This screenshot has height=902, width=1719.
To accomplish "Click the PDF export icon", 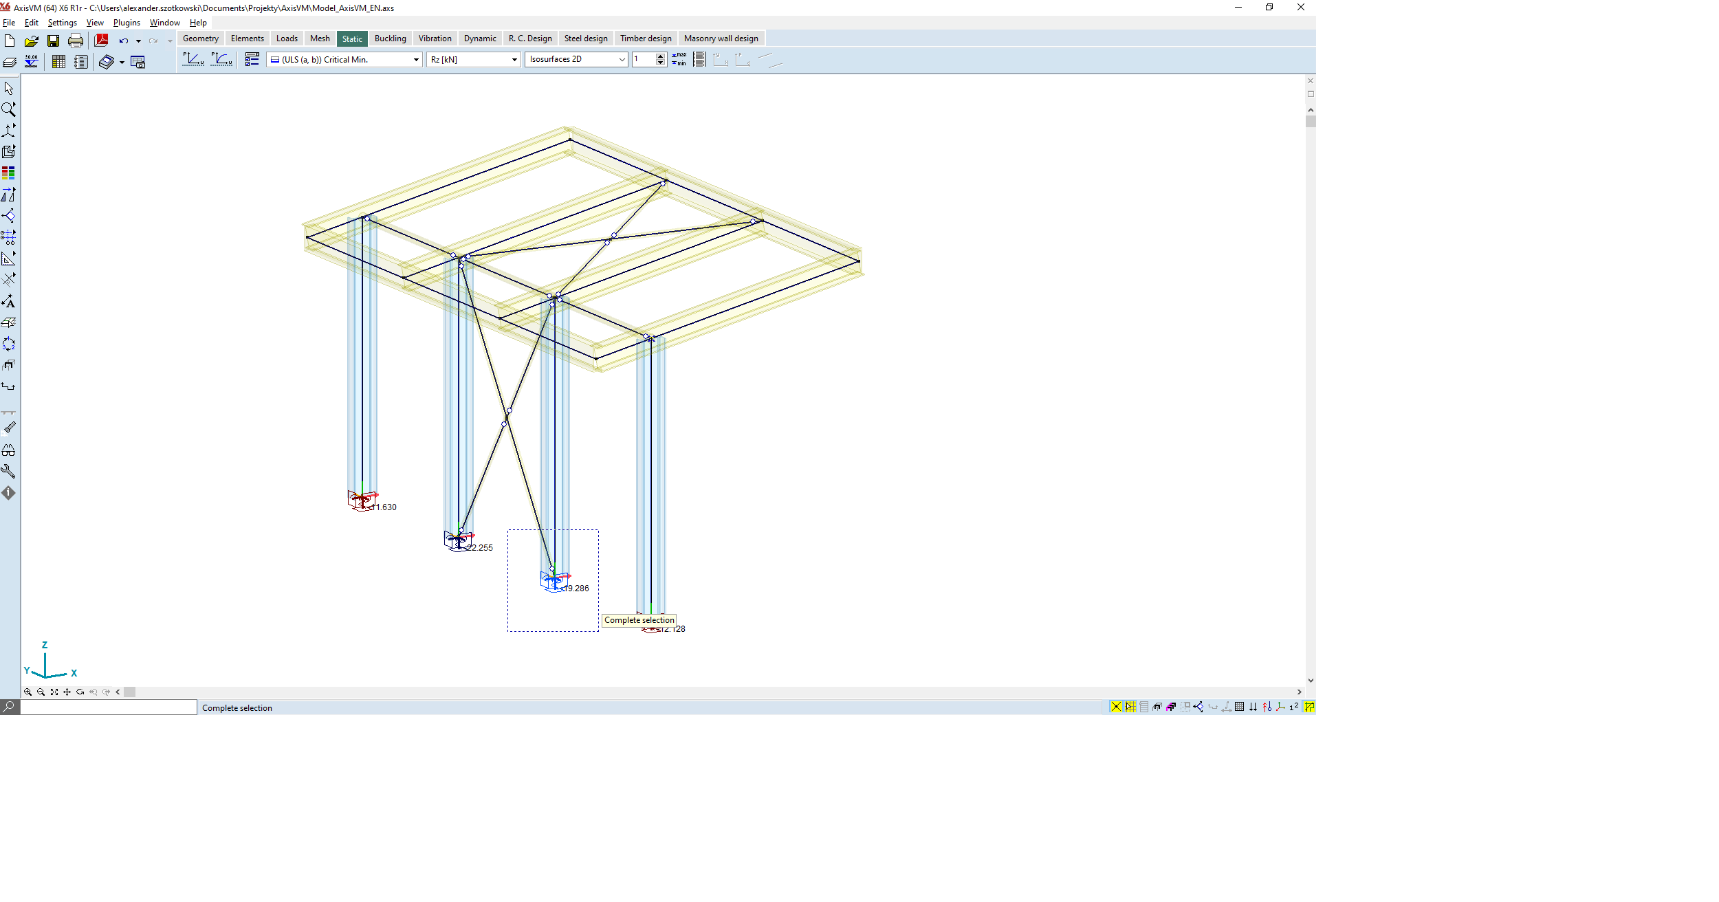I will click(102, 41).
